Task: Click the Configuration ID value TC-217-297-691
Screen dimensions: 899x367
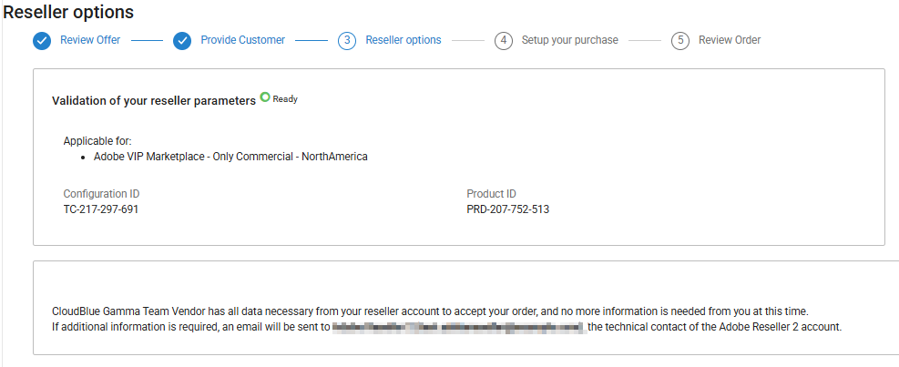Action: pyautogui.click(x=101, y=209)
